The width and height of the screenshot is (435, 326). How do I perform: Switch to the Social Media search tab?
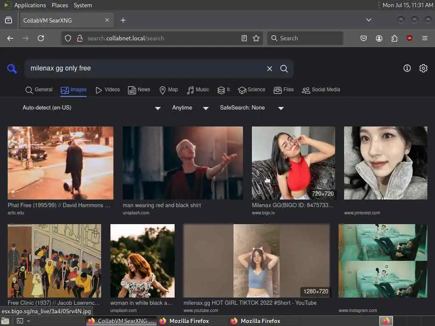point(321,90)
